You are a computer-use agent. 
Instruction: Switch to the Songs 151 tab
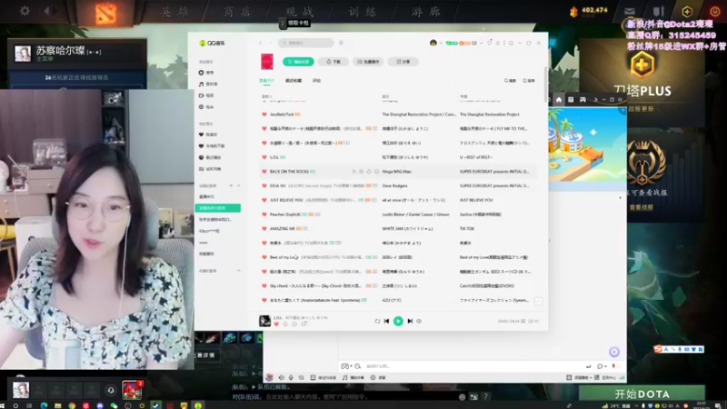click(266, 81)
